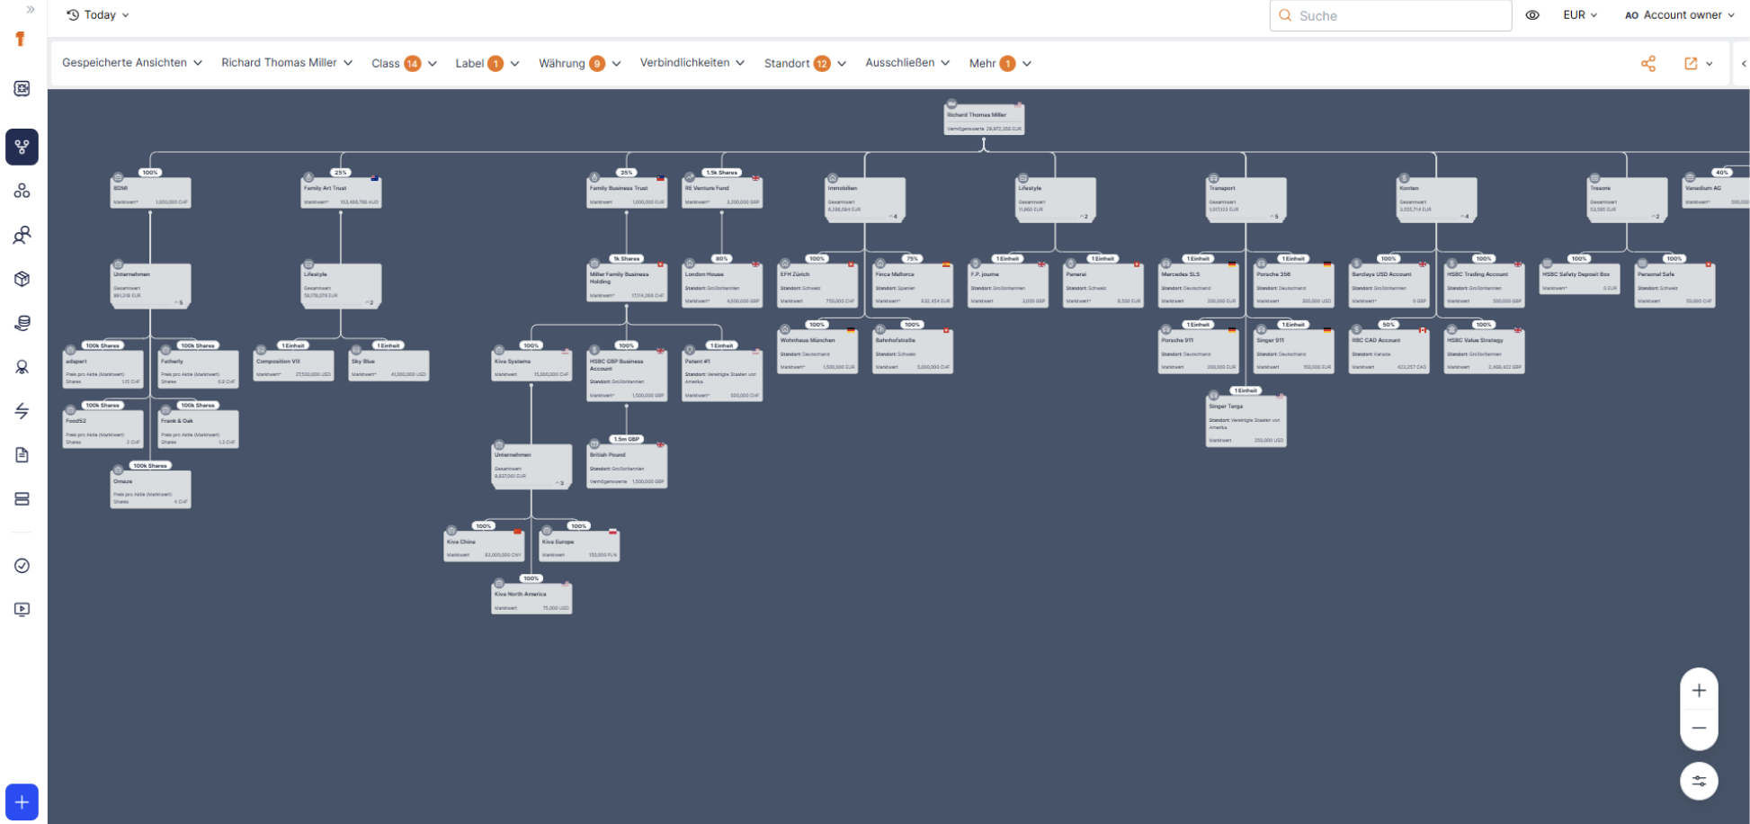The image size is (1750, 824).
Task: Open the Class filter menu
Action: pyautogui.click(x=403, y=64)
